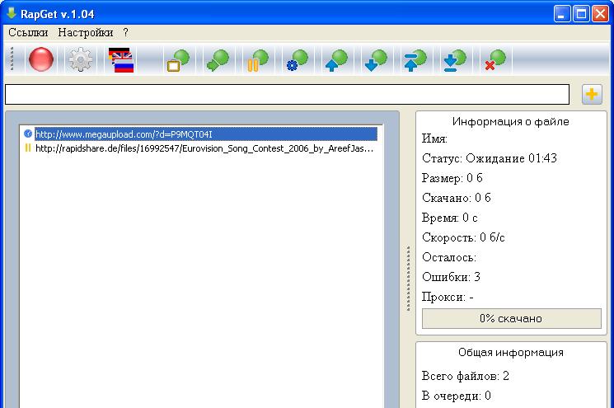This screenshot has width=614, height=408.
Task: Delete link with the red X icon
Action: tap(495, 60)
